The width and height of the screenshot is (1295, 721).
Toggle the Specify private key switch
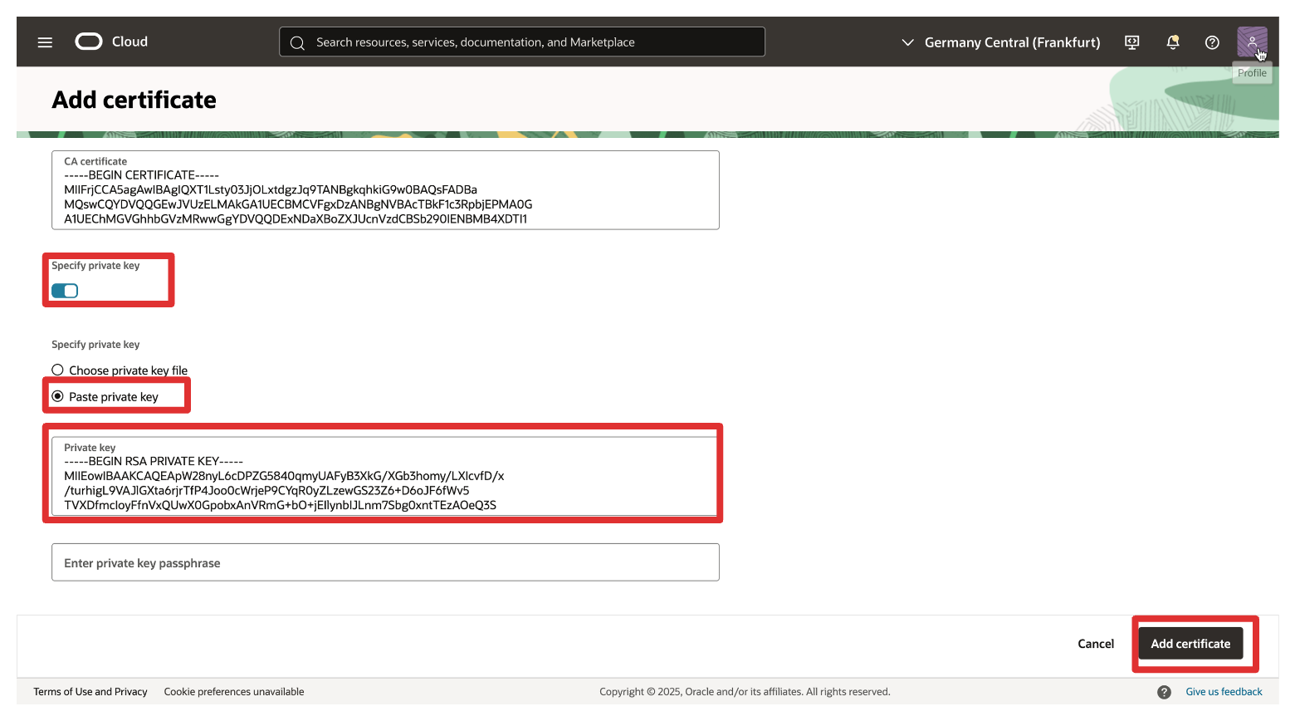[65, 291]
